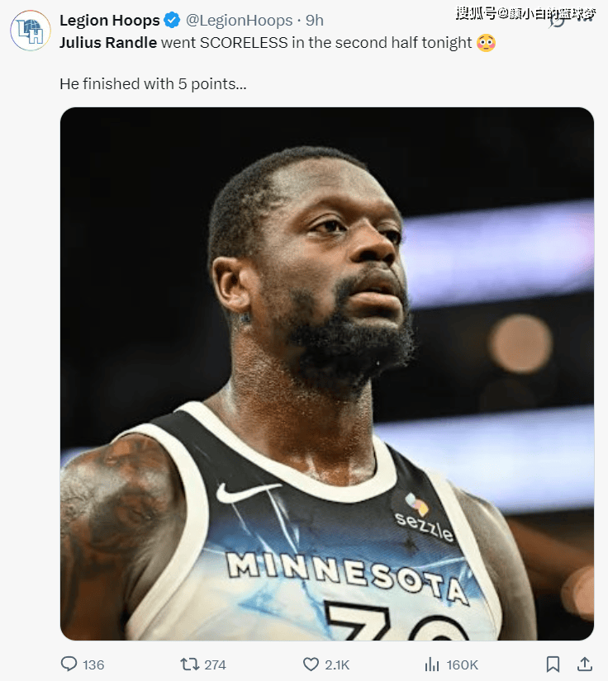Bookmark this post
The image size is (608, 681).
553,664
